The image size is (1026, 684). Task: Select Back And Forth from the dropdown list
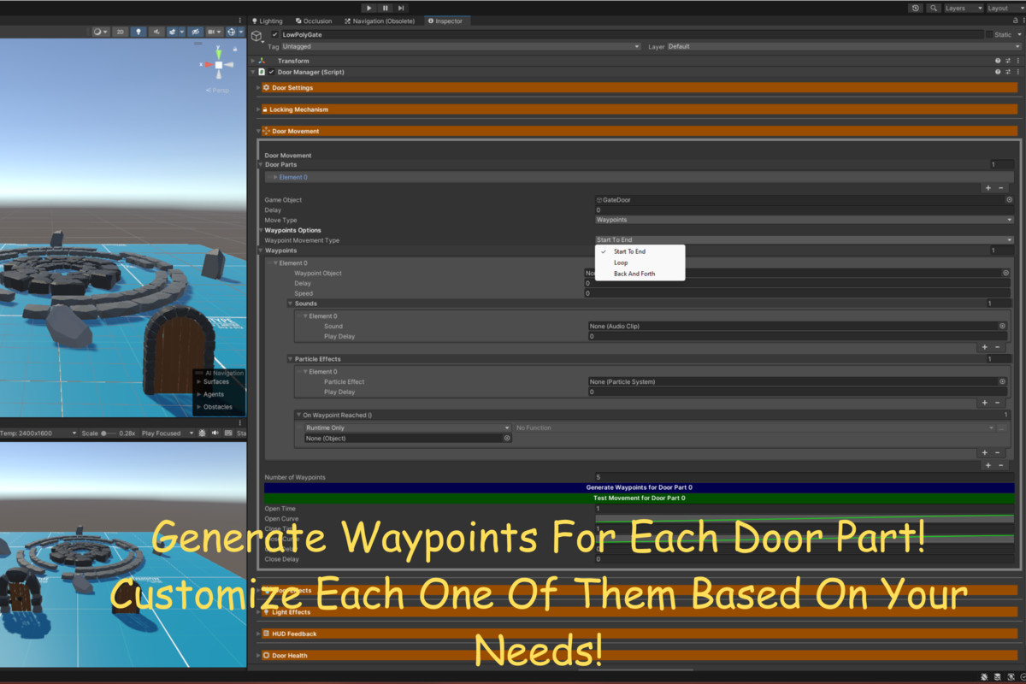[x=634, y=274]
